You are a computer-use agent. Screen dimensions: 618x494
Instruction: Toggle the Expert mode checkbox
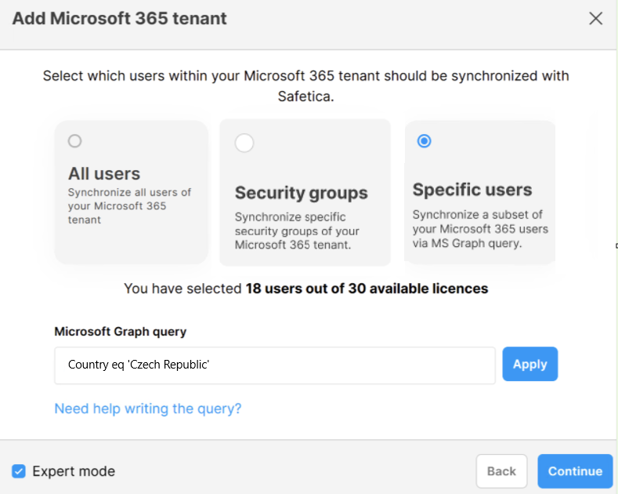(19, 471)
